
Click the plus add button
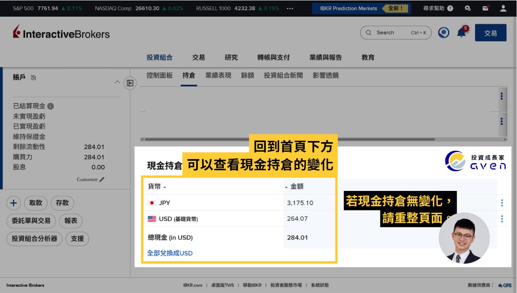(x=14, y=203)
